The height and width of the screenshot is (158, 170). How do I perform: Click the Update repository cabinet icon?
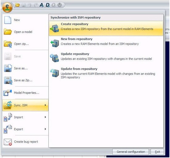click(54, 58)
